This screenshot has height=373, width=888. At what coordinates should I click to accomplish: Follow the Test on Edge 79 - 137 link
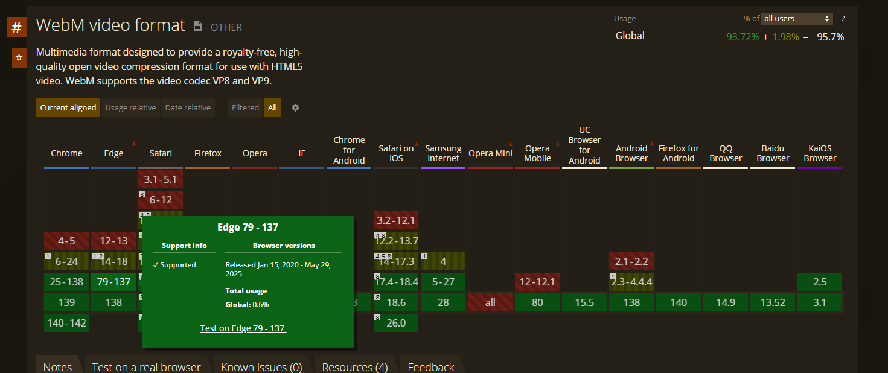pyautogui.click(x=243, y=328)
